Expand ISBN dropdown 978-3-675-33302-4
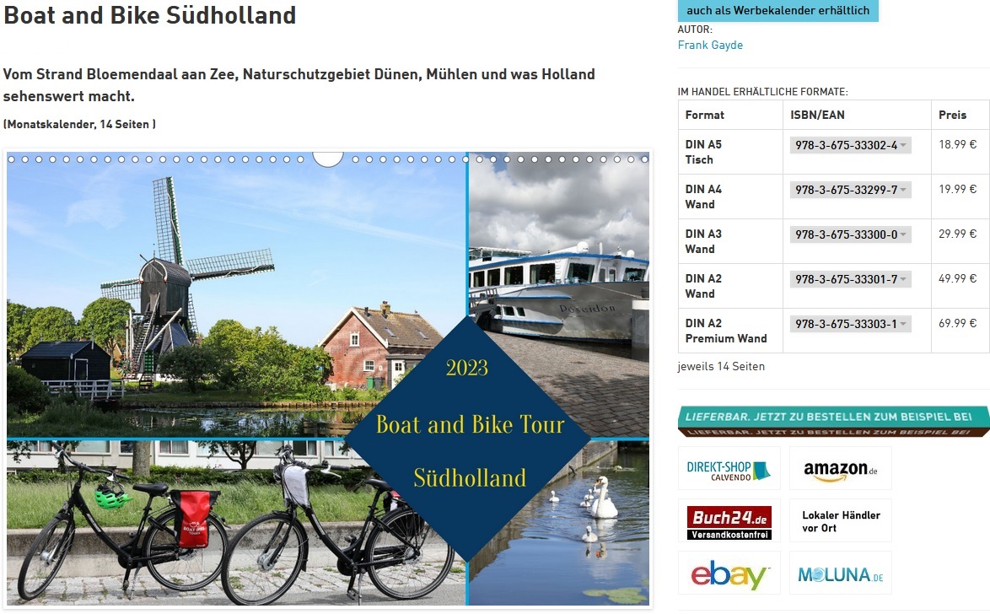Viewport: 990px width, 614px height. pyautogui.click(x=850, y=145)
